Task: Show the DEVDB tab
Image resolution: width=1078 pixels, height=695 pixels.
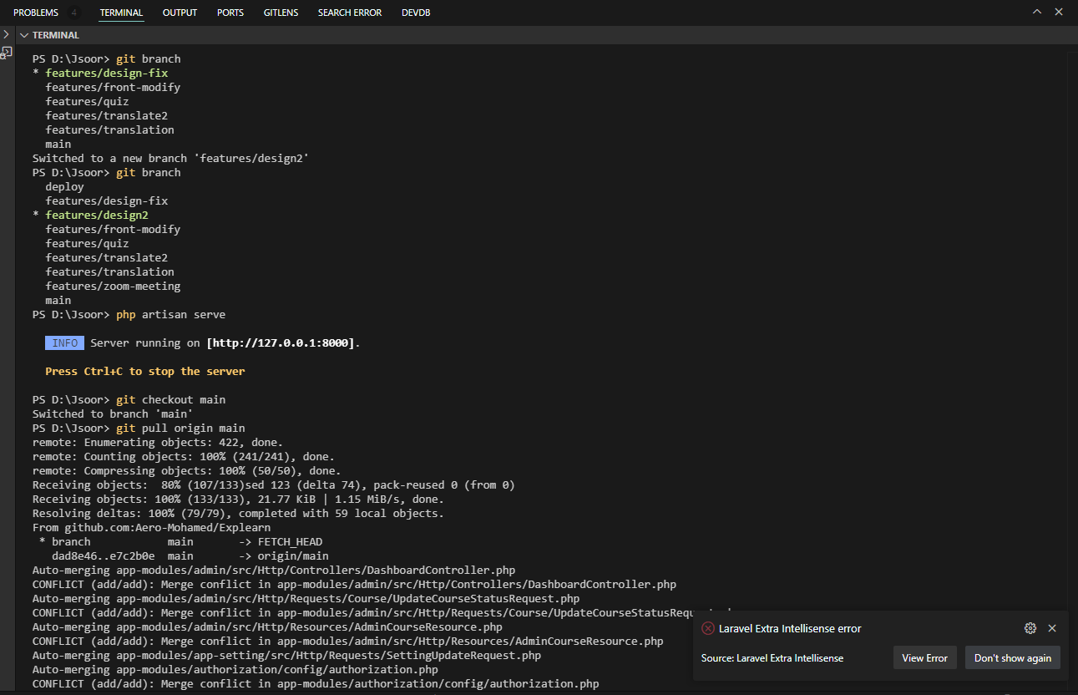Action: tap(416, 13)
